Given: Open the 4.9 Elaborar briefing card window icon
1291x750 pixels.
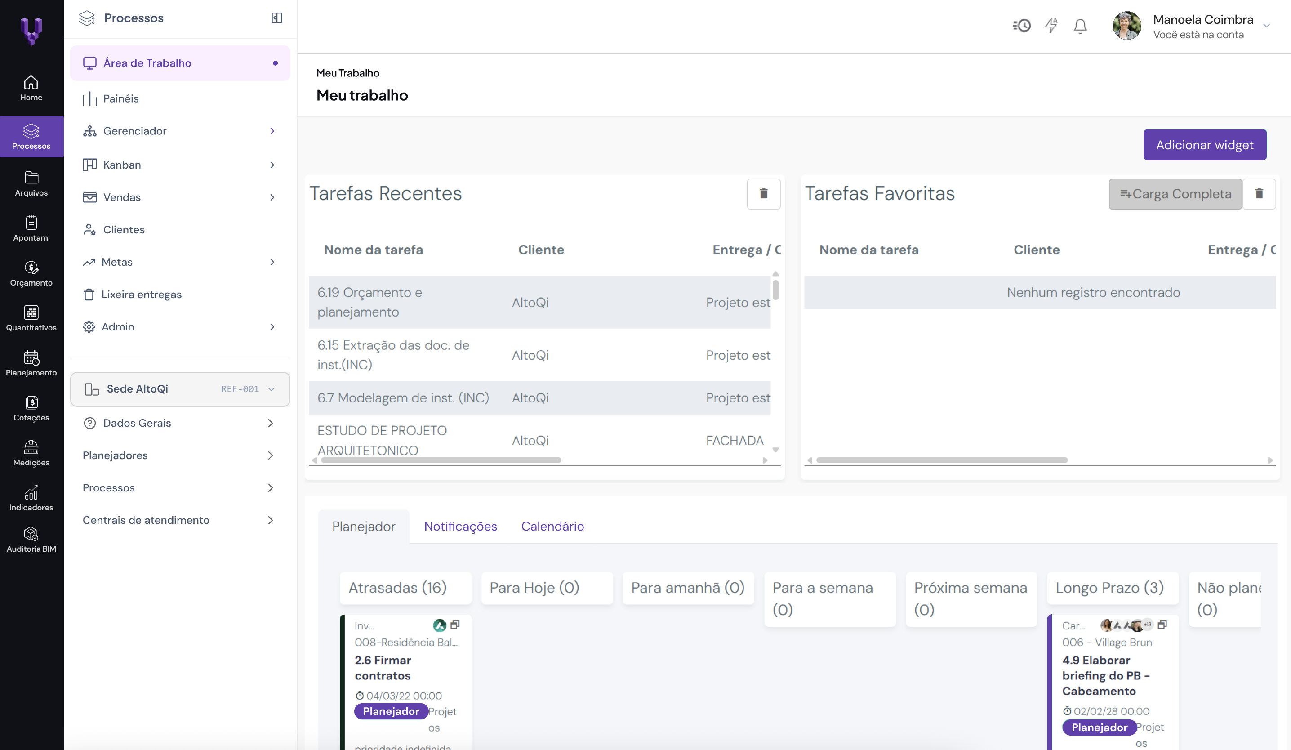Looking at the screenshot, I should tap(1162, 625).
